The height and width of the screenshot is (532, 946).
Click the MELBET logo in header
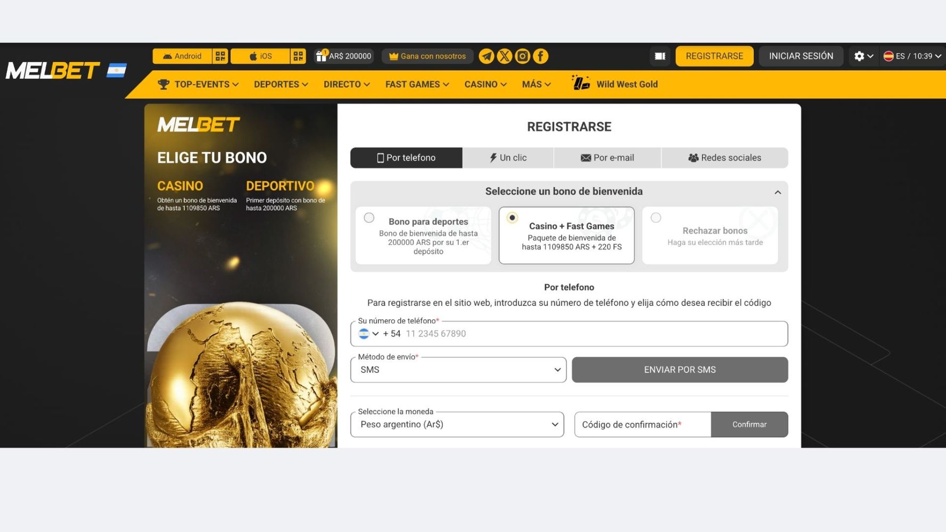pyautogui.click(x=53, y=70)
